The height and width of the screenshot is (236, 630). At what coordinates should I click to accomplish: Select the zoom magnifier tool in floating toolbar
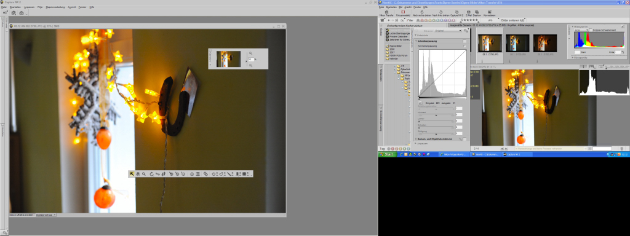tap(144, 174)
